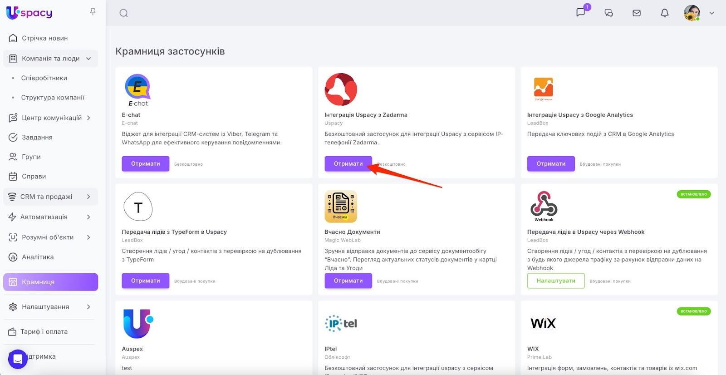Open the support chat widget bubble
This screenshot has width=726, height=375.
pyautogui.click(x=18, y=359)
